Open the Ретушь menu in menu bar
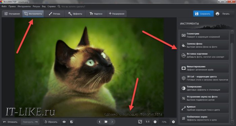Screen dimensions: 236x126 coord(36,6)
